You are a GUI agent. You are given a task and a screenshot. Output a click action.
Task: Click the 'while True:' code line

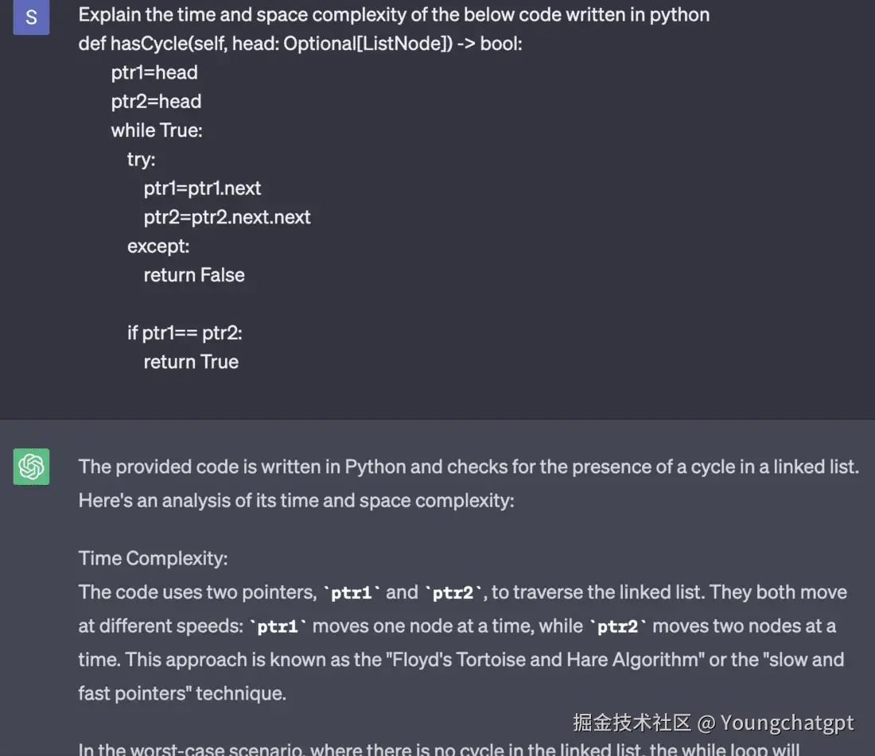click(x=157, y=130)
